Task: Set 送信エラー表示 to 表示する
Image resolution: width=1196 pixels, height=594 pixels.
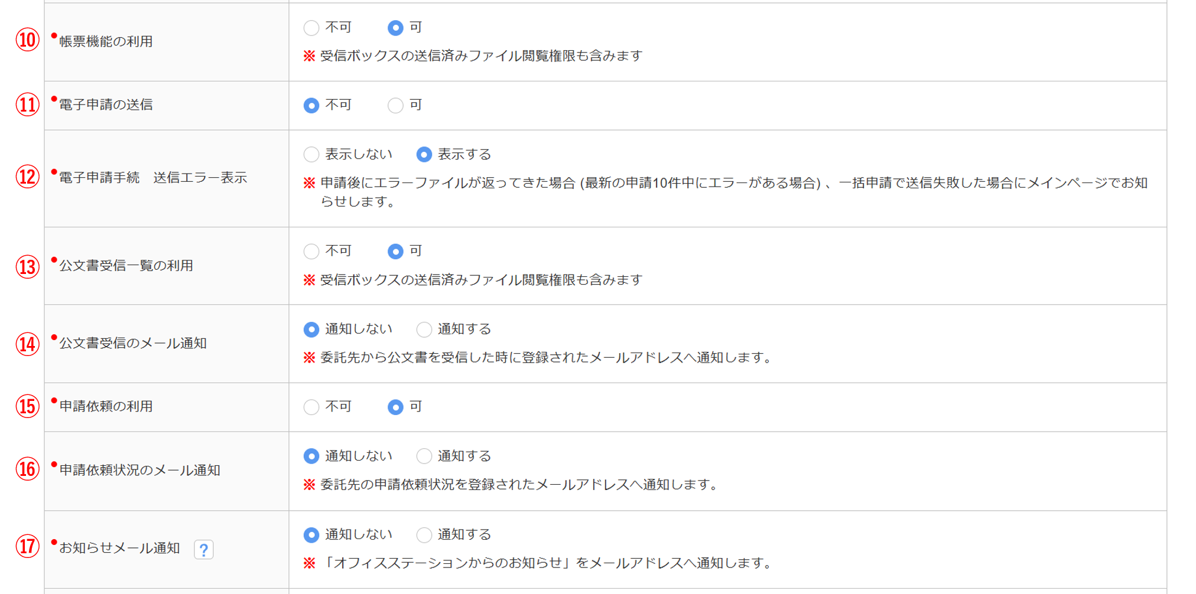Action: coord(424,155)
